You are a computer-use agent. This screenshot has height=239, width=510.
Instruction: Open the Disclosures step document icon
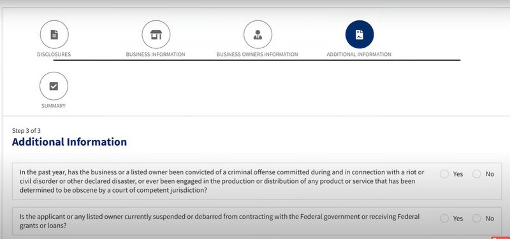(54, 34)
